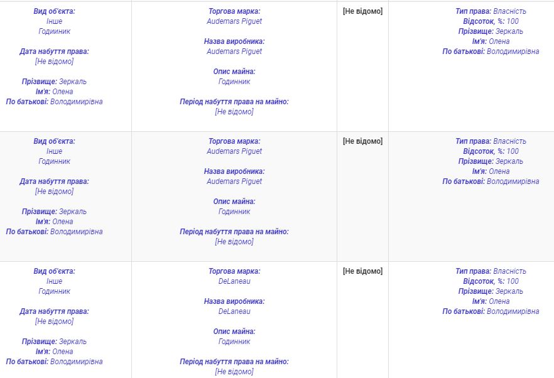This screenshot has width=554, height=378.
Task: Select the Дата набуття права label, first row
Action: coord(54,51)
